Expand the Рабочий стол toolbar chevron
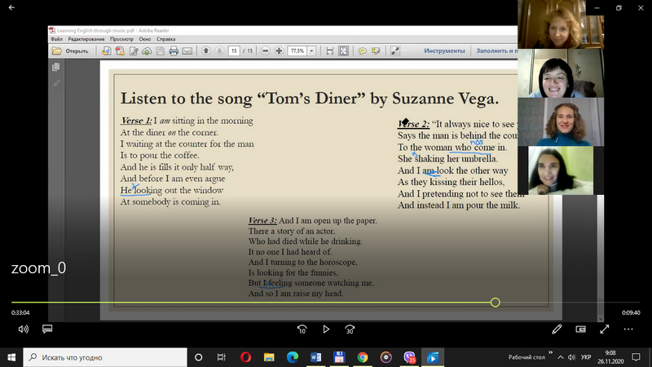The height and width of the screenshot is (367, 652). tap(550, 352)
